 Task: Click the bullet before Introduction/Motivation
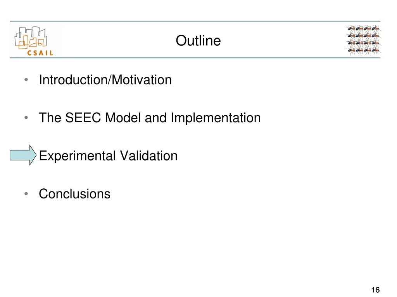(26, 80)
